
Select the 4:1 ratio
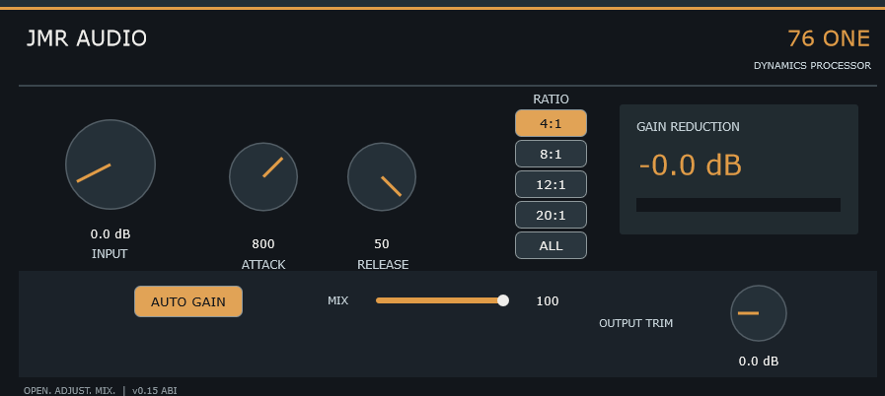coord(551,123)
